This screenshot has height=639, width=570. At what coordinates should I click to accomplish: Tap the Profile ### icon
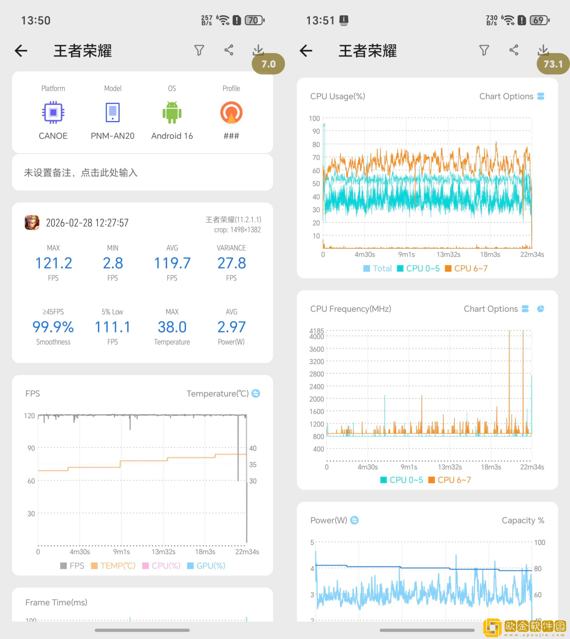pos(231,113)
